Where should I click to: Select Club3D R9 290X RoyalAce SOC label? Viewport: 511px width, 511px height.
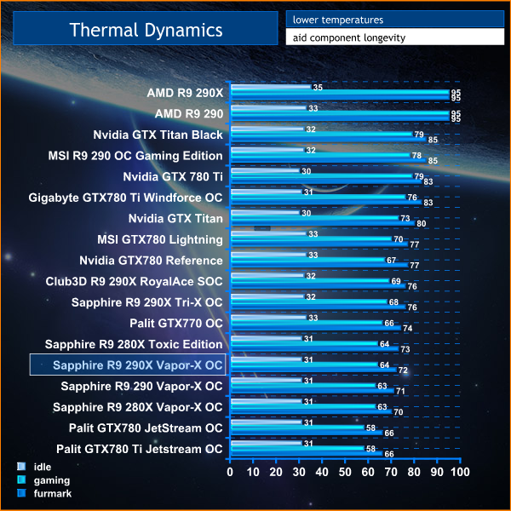(x=135, y=281)
